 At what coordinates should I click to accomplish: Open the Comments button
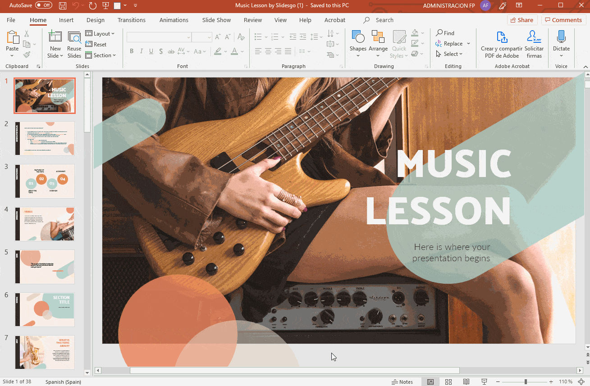[563, 20]
